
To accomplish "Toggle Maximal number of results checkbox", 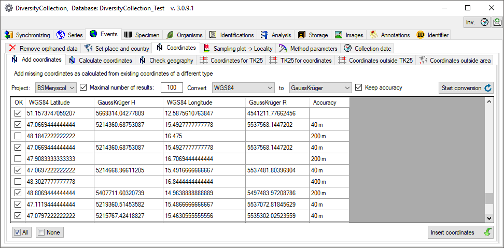I will click(83, 87).
